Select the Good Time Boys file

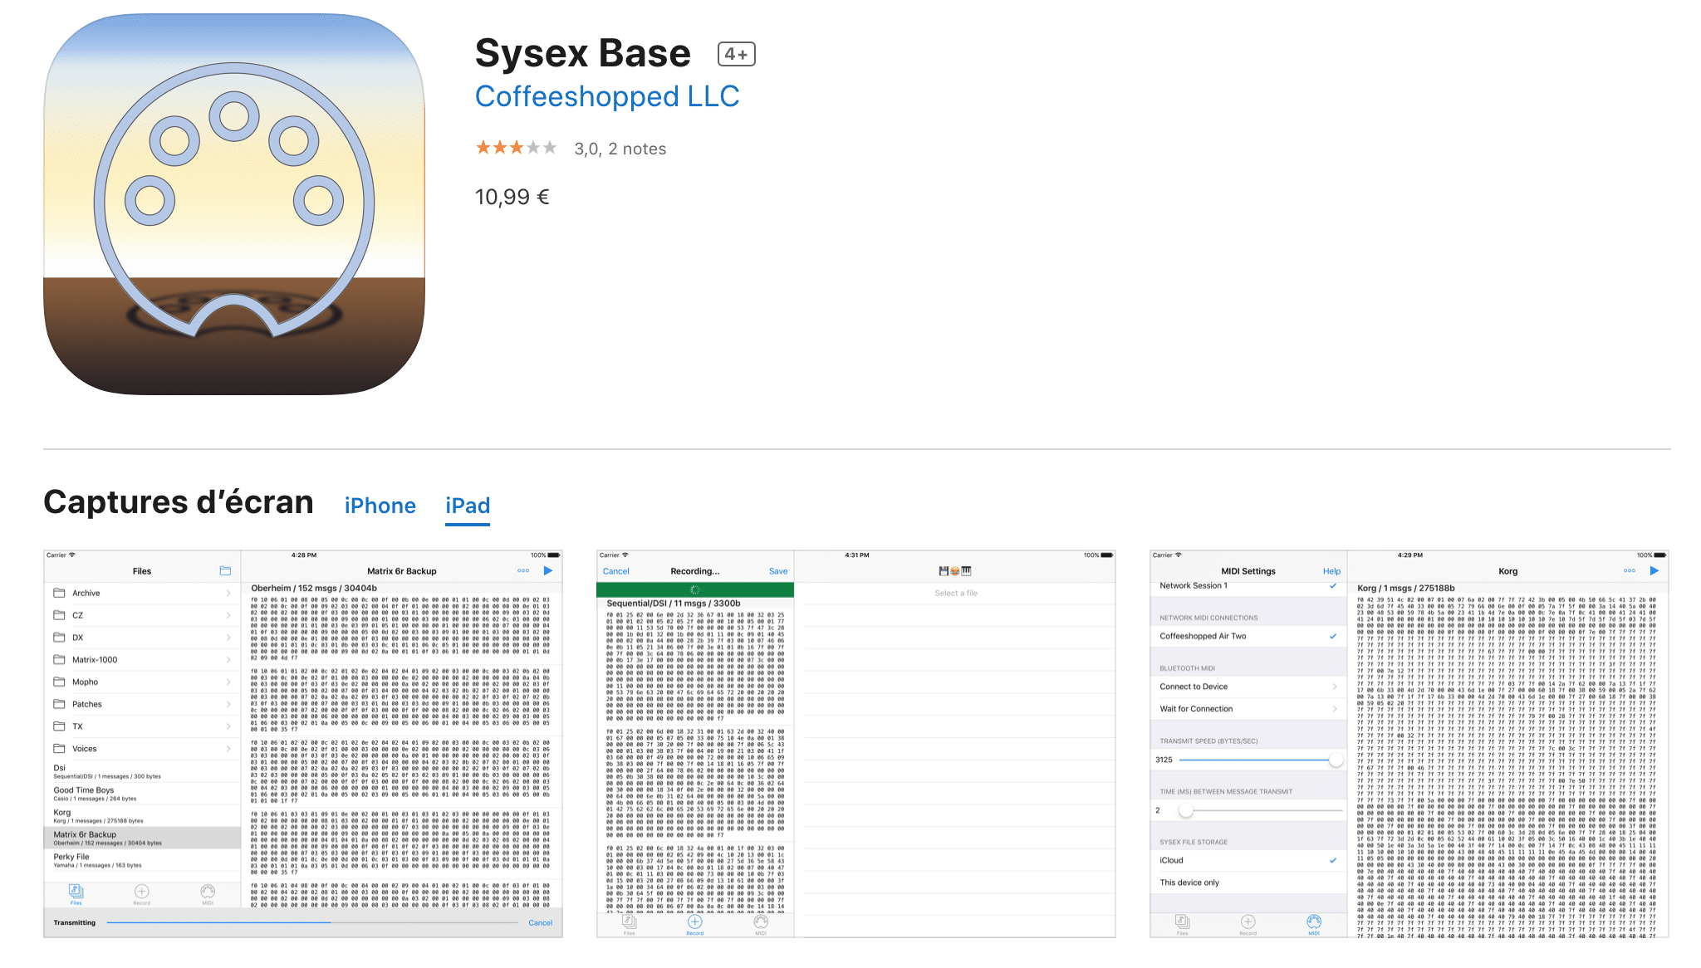(x=142, y=794)
